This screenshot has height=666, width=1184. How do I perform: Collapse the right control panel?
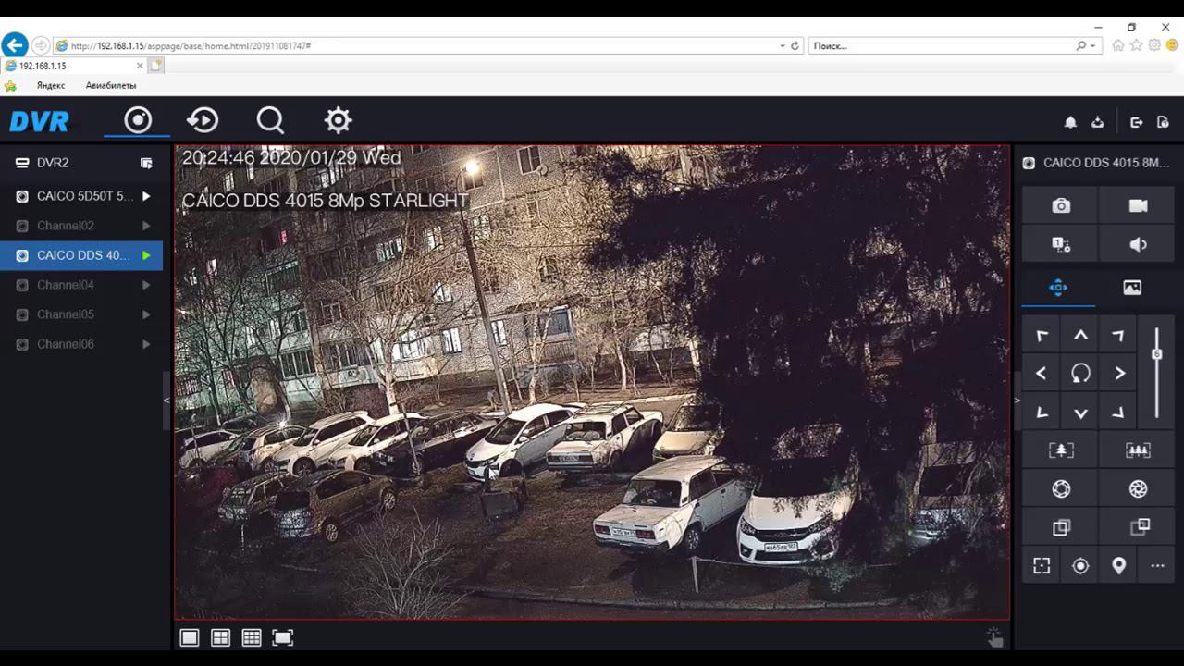tap(1017, 401)
